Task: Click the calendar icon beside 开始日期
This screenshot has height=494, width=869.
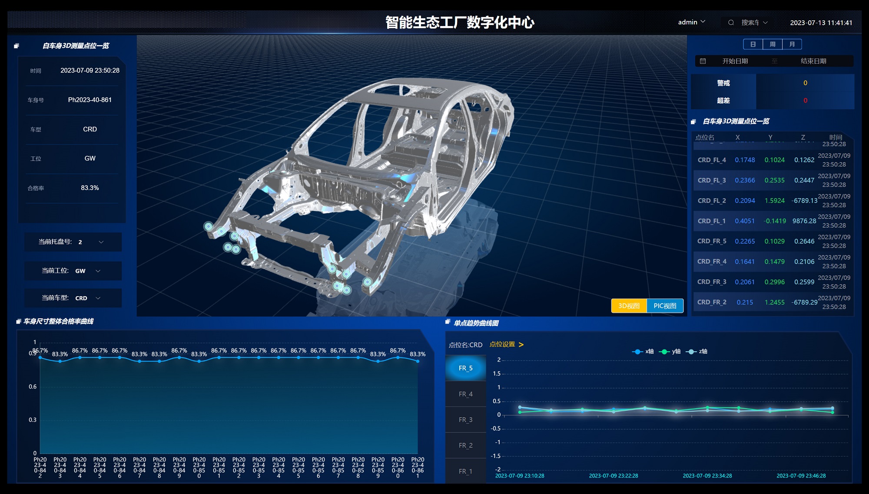Action: coord(703,61)
